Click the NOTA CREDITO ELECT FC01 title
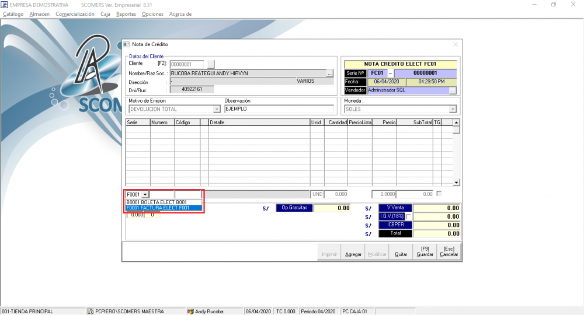The width and height of the screenshot is (584, 315). pos(401,64)
